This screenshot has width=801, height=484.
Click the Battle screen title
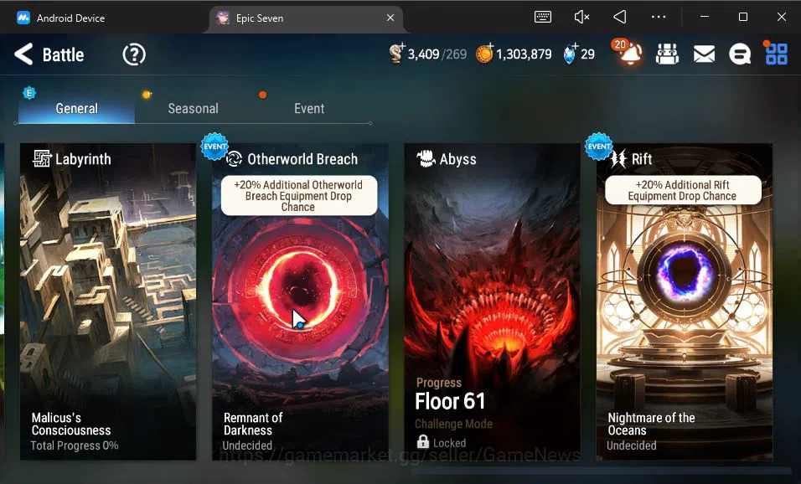(63, 54)
